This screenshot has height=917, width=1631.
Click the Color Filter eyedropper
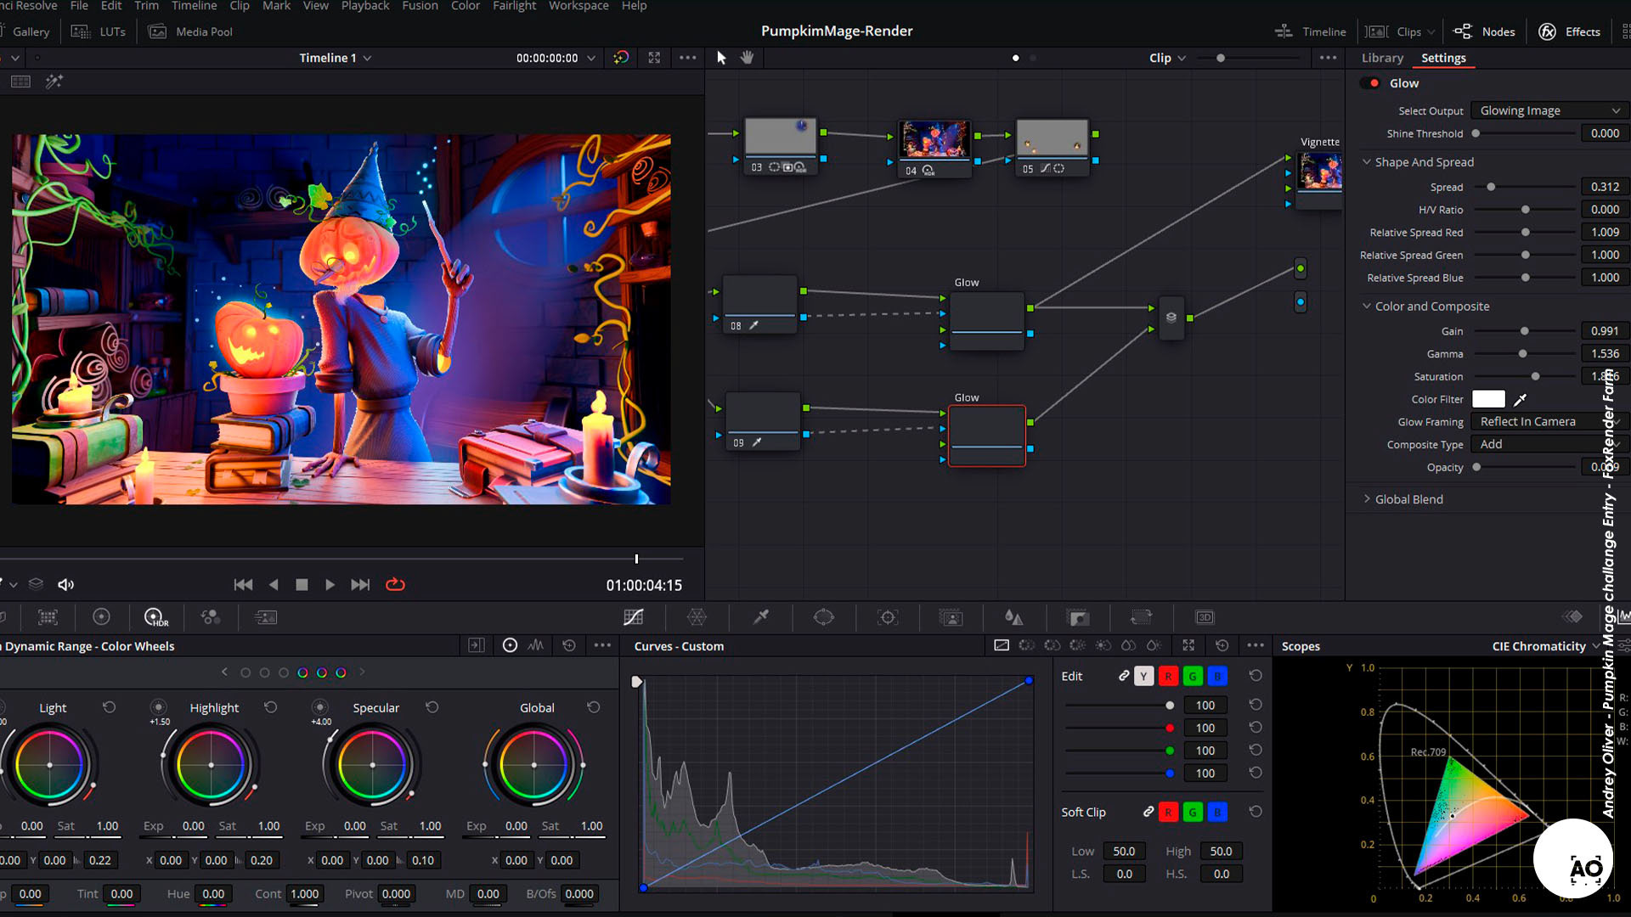point(1521,399)
